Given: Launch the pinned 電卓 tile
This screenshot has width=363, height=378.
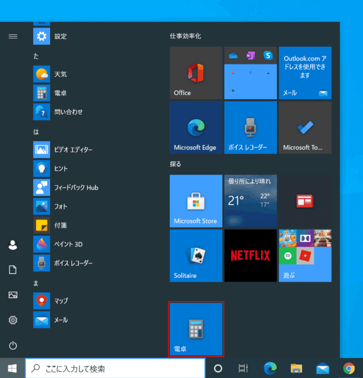Looking at the screenshot, I should click(x=196, y=329).
